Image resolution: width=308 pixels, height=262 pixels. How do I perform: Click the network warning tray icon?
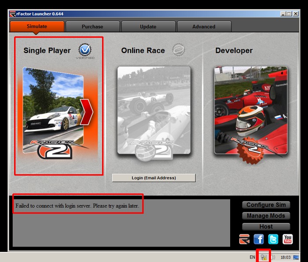point(264,257)
